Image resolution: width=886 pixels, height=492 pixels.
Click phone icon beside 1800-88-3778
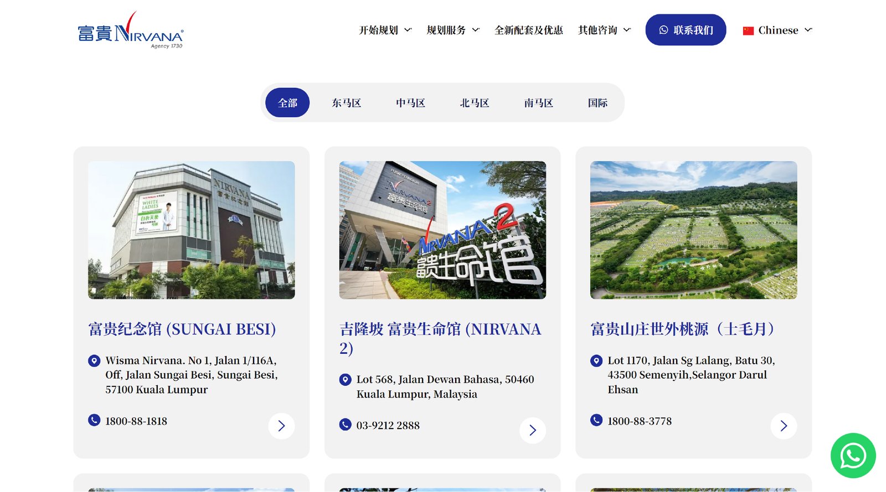point(596,420)
